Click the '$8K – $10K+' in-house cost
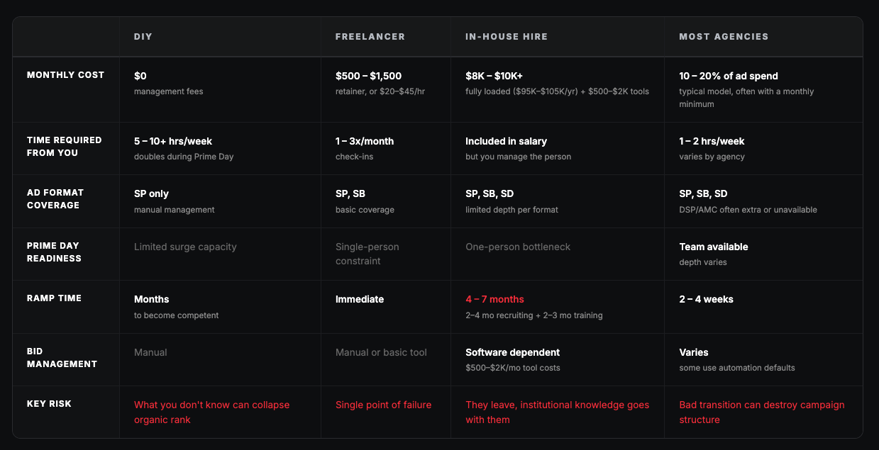The height and width of the screenshot is (450, 879). tap(494, 76)
